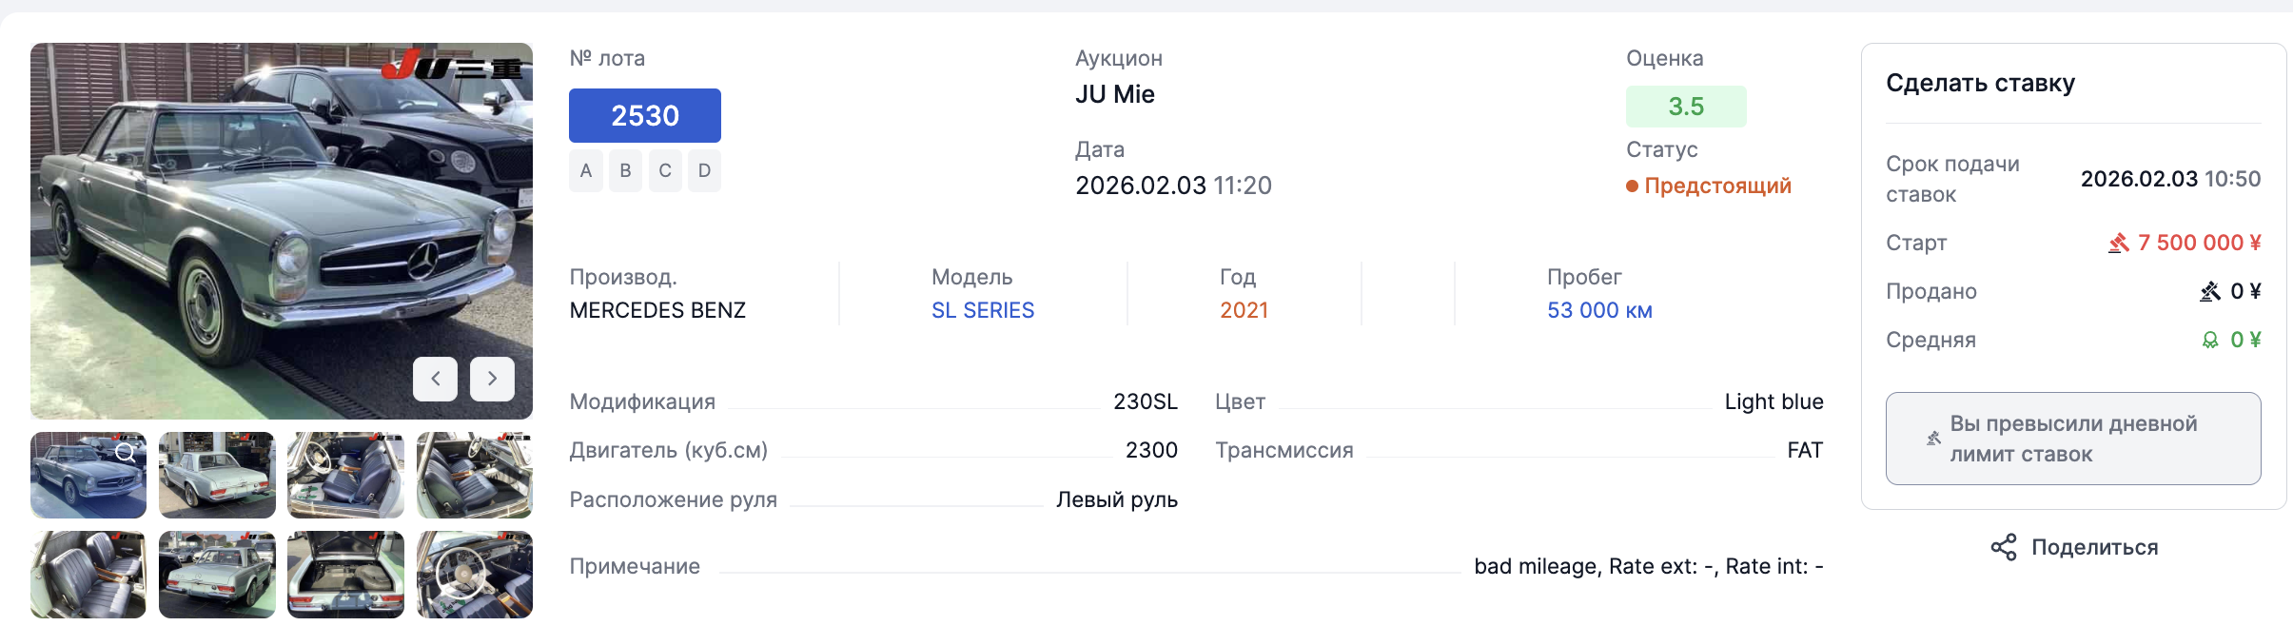This screenshot has height=626, width=2293.
Task: Show the next car photo
Action: [492, 379]
